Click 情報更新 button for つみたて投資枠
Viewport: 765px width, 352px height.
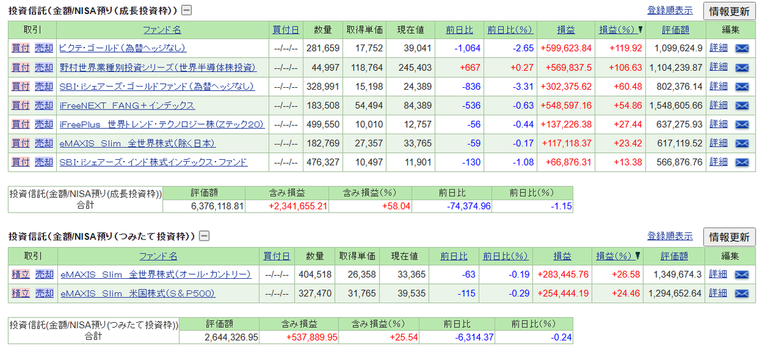tap(729, 237)
